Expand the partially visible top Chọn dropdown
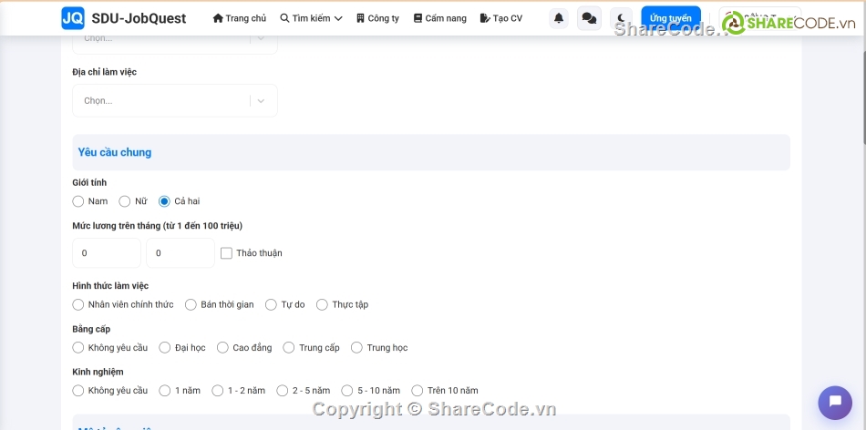This screenshot has width=866, height=430. 175,44
